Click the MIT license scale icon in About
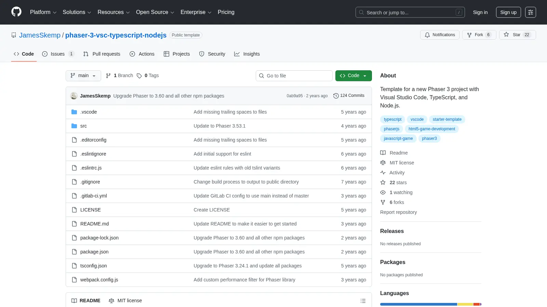The height and width of the screenshot is (307, 547). click(383, 163)
